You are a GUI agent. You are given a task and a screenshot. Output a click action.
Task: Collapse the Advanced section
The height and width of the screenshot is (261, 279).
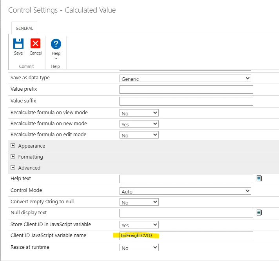(13, 168)
